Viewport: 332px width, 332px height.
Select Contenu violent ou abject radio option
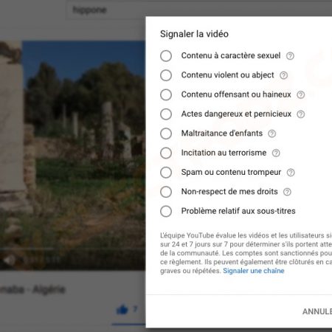(x=166, y=75)
